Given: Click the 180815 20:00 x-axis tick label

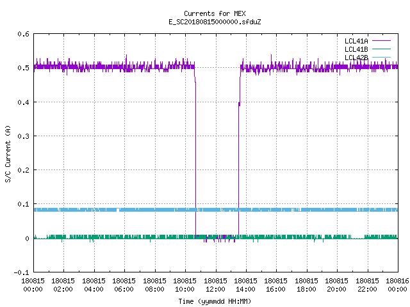Looking at the screenshot, I should pos(336,285).
